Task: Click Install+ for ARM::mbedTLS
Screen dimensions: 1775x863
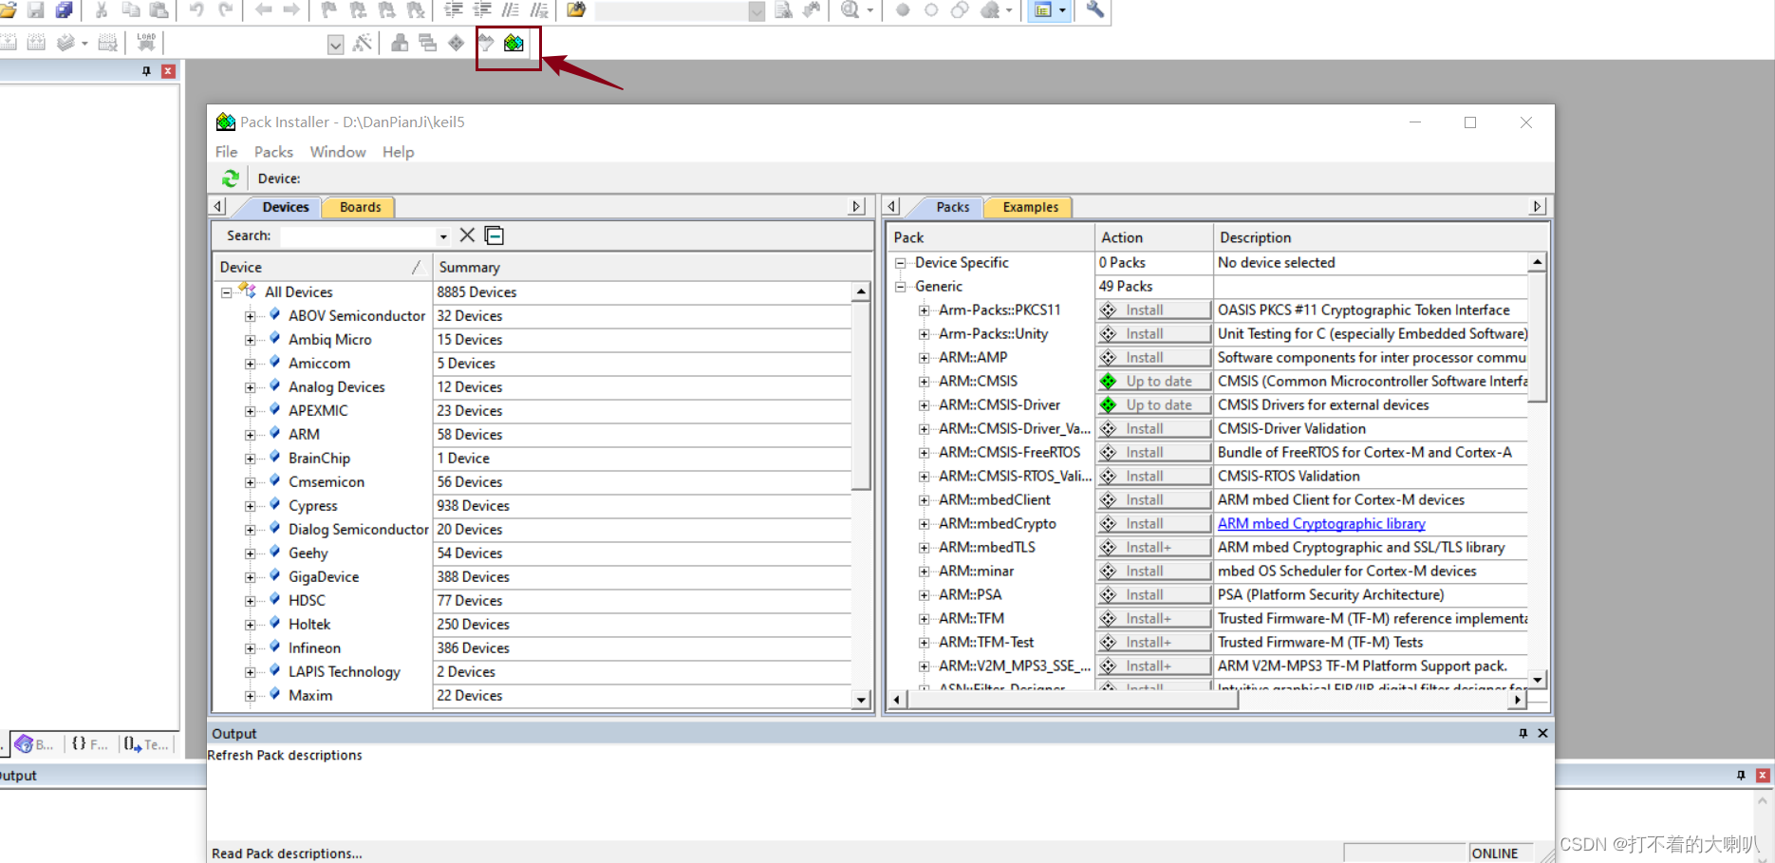Action: pyautogui.click(x=1153, y=548)
